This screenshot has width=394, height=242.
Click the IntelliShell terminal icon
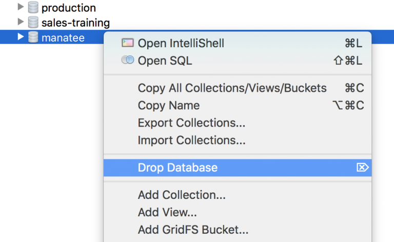(x=128, y=43)
